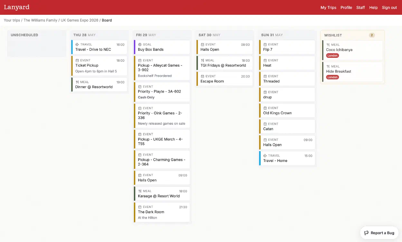Open Profile in top navigation
Image resolution: width=402 pixels, height=242 pixels.
point(346,7)
